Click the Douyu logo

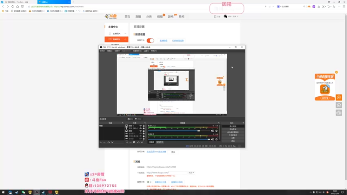pyautogui.click(x=111, y=16)
